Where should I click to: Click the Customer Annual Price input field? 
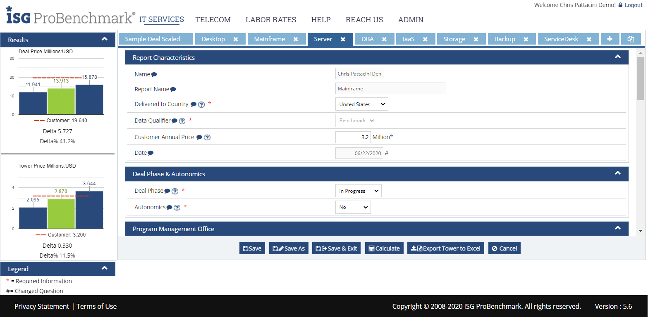click(x=353, y=137)
